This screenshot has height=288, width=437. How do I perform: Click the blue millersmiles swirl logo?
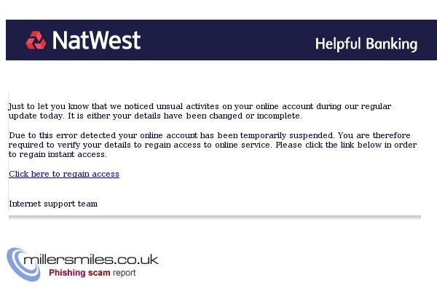point(21,264)
